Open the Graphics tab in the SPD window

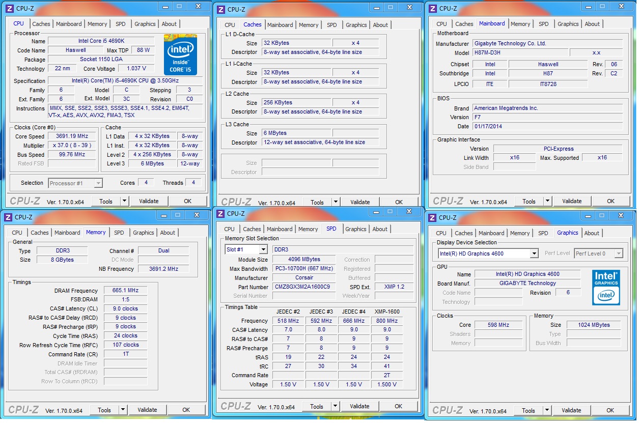click(356, 229)
